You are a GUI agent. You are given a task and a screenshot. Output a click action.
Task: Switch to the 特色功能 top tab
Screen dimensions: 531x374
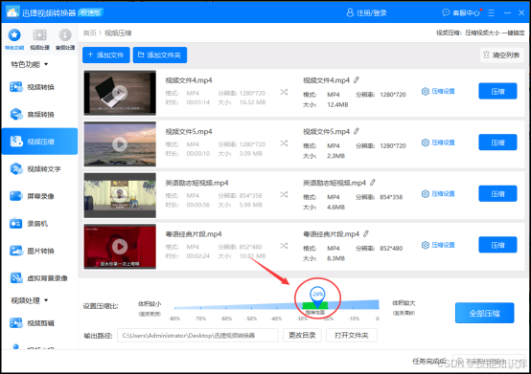(14, 39)
